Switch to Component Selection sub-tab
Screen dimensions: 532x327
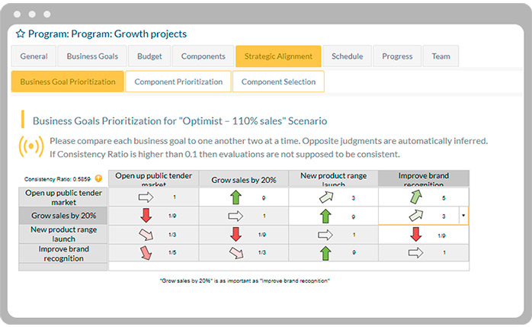[x=278, y=82]
